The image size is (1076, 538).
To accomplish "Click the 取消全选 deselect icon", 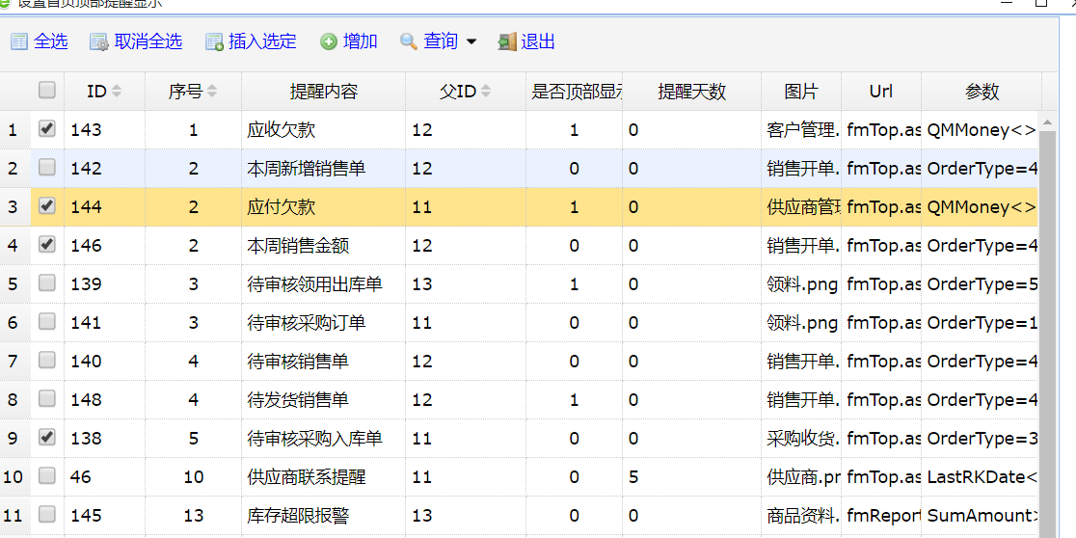I will pyautogui.click(x=99, y=41).
